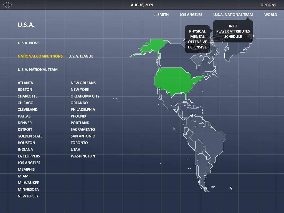This screenshot has width=284, height=213.
Task: View the U.S.A. LEAGUE competition
Action: pos(81,56)
